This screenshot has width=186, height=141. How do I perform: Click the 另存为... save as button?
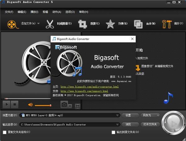tap(150, 115)
